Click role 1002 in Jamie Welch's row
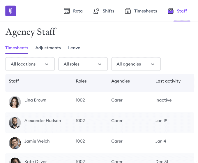The height and width of the screenshot is (163, 198). [x=80, y=141]
